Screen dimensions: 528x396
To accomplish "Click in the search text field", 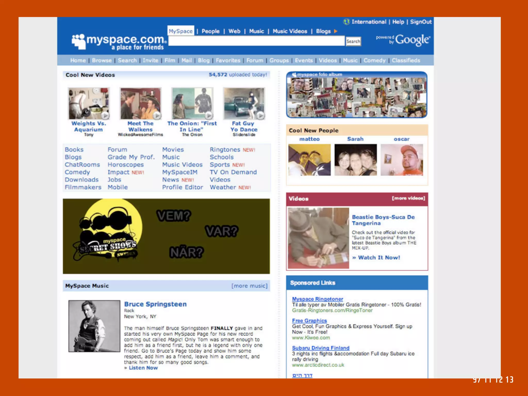I will coord(256,41).
